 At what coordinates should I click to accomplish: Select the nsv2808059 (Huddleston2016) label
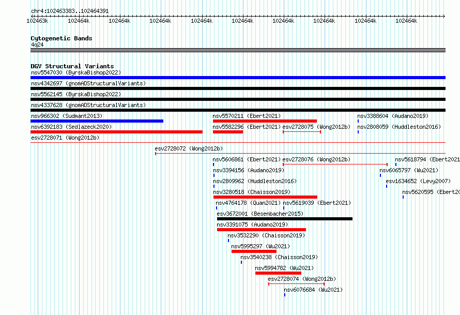399,127
